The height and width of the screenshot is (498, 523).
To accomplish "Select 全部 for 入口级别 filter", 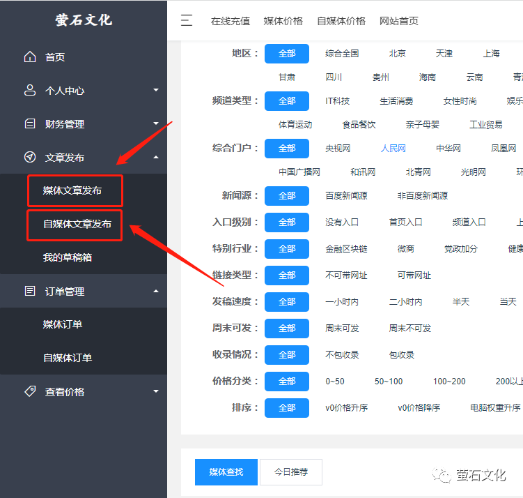I will coord(287,222).
